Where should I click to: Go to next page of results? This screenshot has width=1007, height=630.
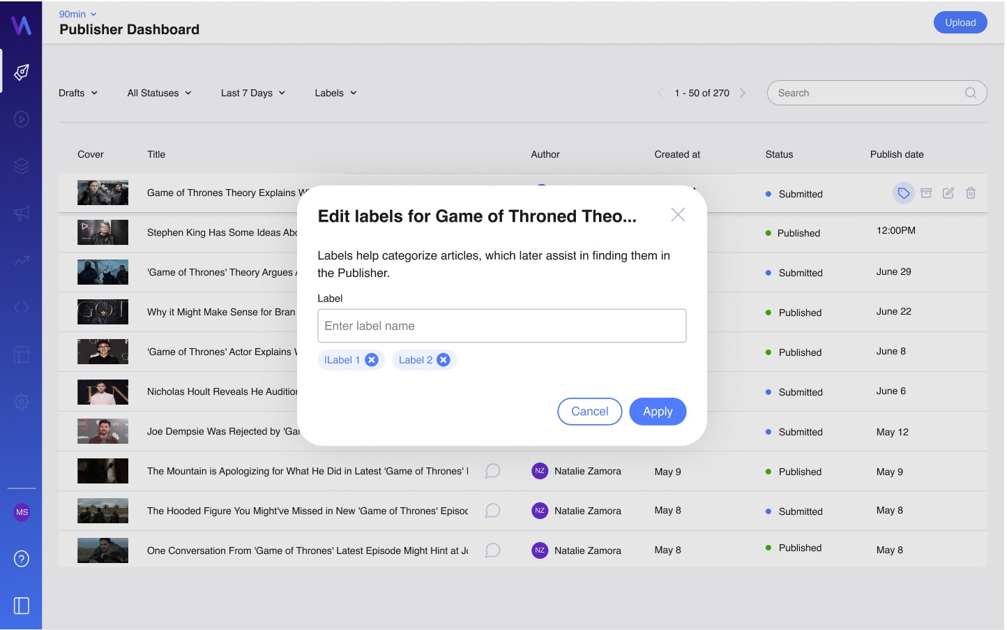[x=743, y=93]
